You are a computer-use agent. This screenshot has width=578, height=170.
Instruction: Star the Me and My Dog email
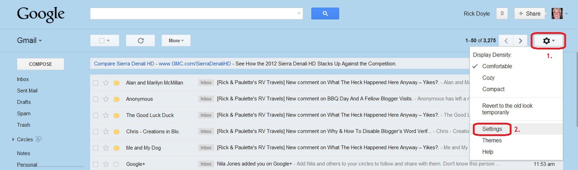click(106, 148)
